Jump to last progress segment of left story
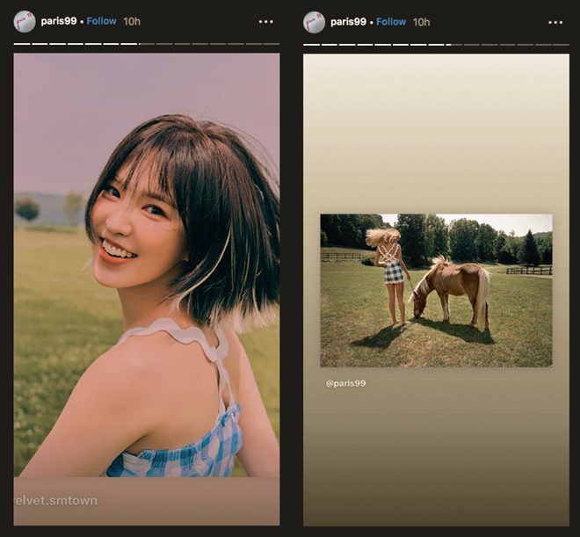 (272, 43)
